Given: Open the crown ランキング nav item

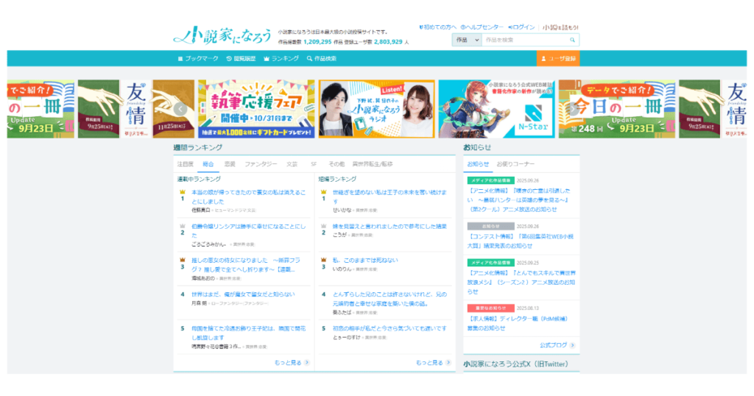Looking at the screenshot, I should click(x=281, y=58).
